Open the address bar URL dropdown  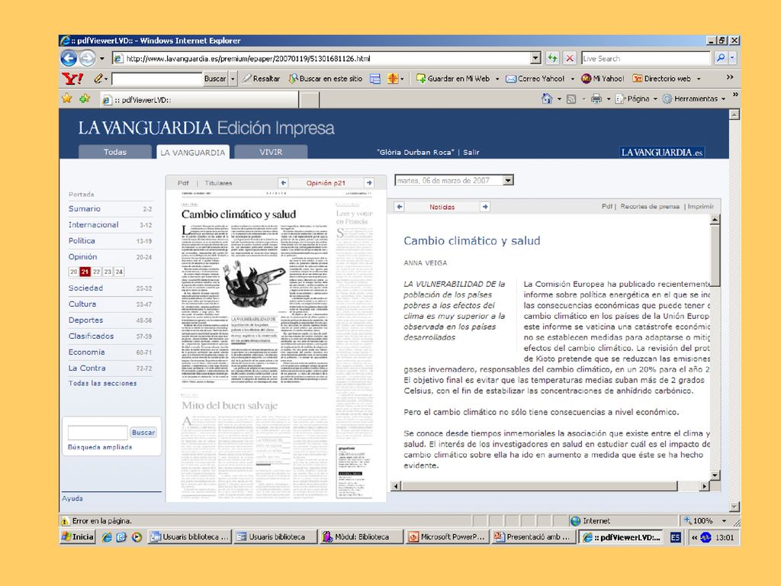535,58
